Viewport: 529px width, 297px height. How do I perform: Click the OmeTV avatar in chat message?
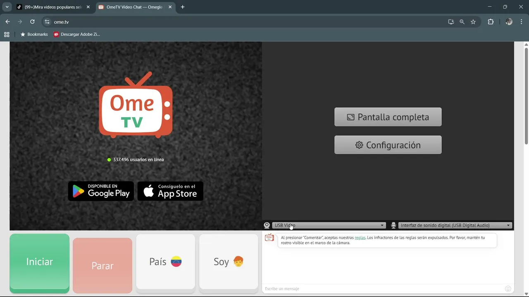point(269,238)
